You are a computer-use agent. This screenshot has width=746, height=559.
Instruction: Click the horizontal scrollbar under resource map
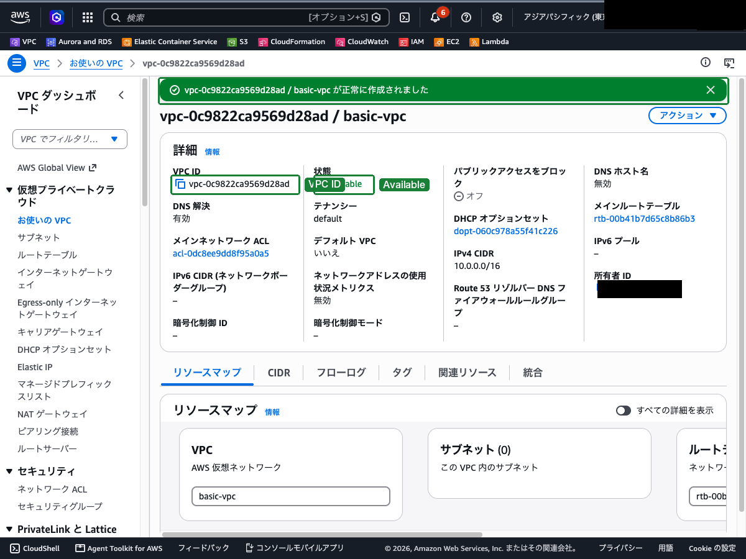click(322, 534)
